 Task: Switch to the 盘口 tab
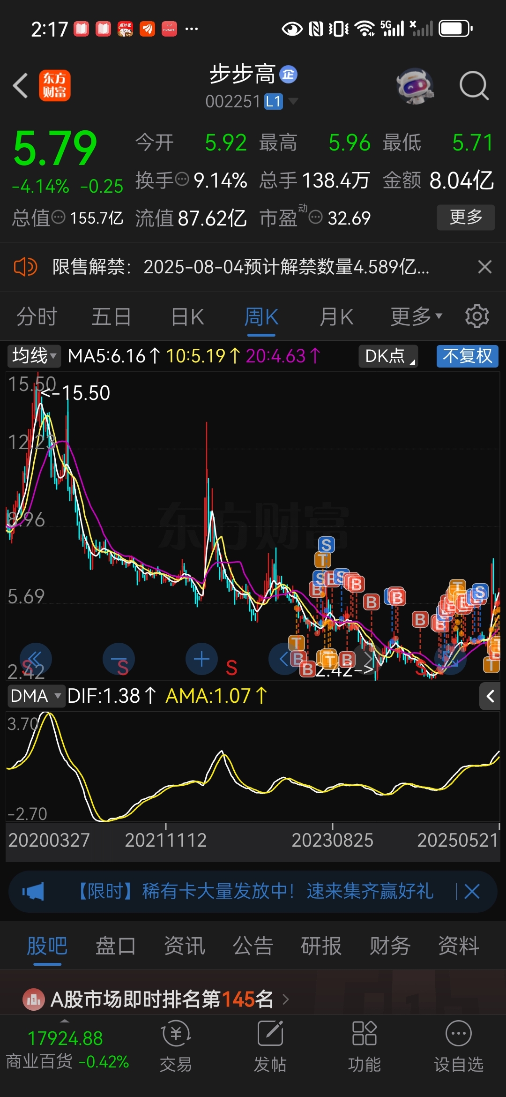(x=116, y=946)
